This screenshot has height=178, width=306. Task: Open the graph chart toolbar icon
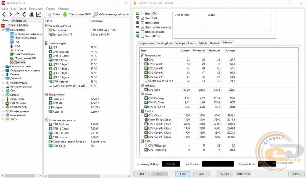38,14
